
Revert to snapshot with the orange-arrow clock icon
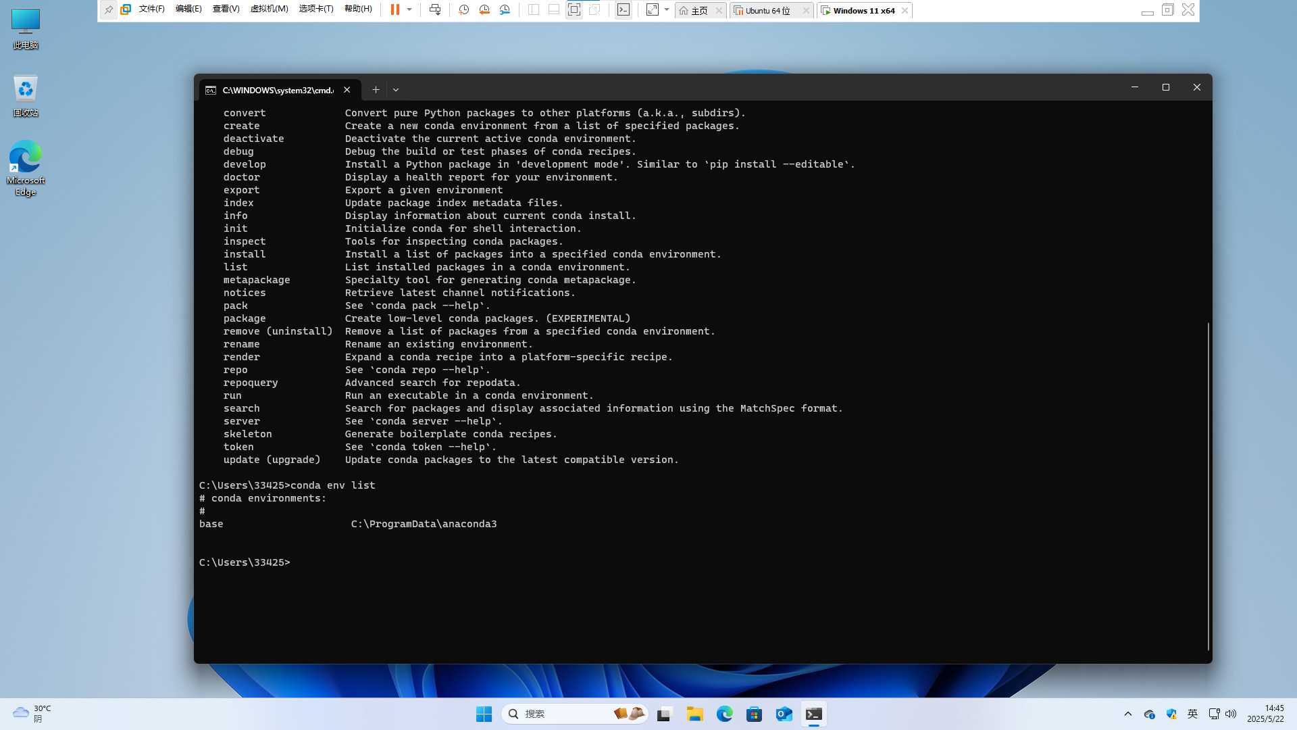click(x=484, y=10)
